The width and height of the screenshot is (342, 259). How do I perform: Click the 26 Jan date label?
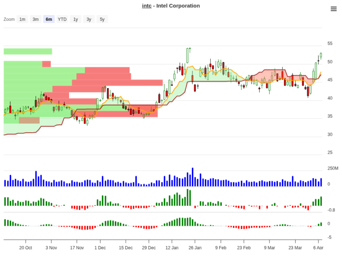click(195, 248)
